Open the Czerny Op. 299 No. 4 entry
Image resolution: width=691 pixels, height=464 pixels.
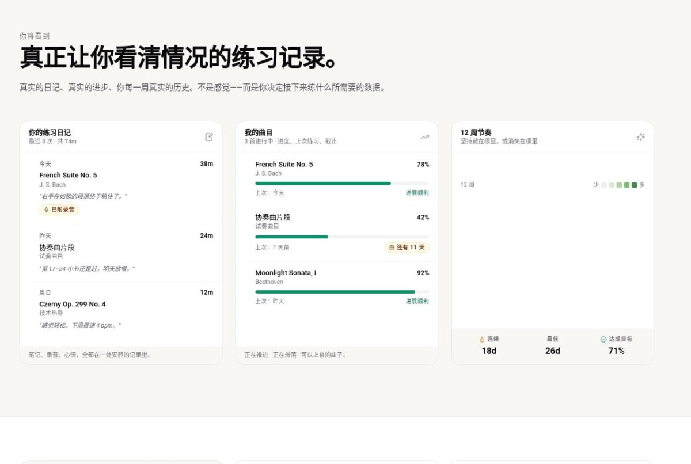[x=73, y=304]
